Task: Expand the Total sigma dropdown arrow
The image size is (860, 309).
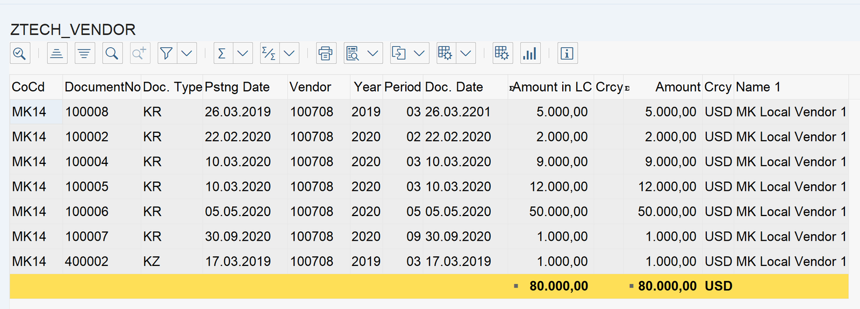Action: (242, 53)
